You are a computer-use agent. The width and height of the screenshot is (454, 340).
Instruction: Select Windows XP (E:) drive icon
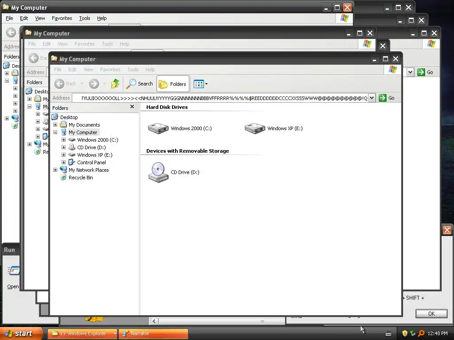(255, 128)
